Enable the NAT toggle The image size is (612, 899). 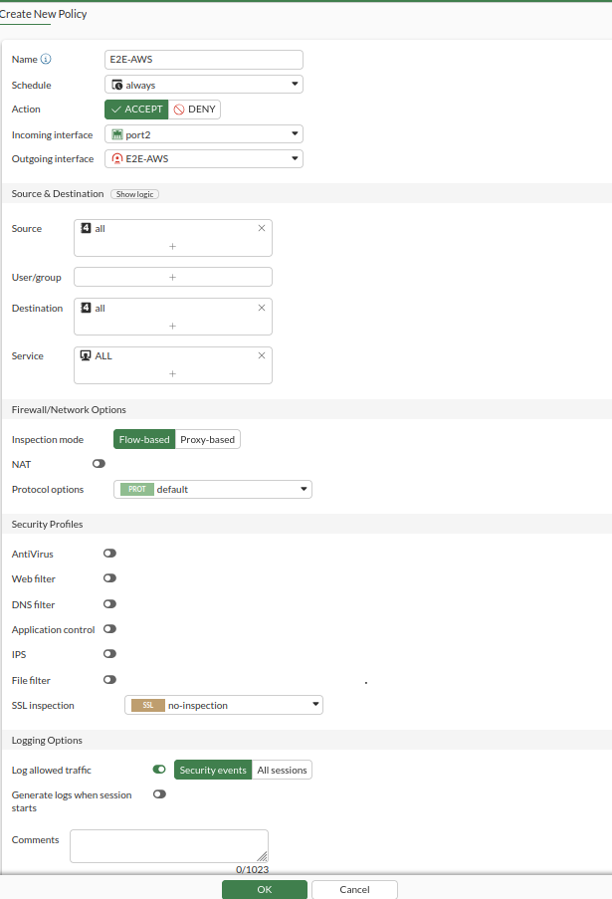click(x=99, y=464)
